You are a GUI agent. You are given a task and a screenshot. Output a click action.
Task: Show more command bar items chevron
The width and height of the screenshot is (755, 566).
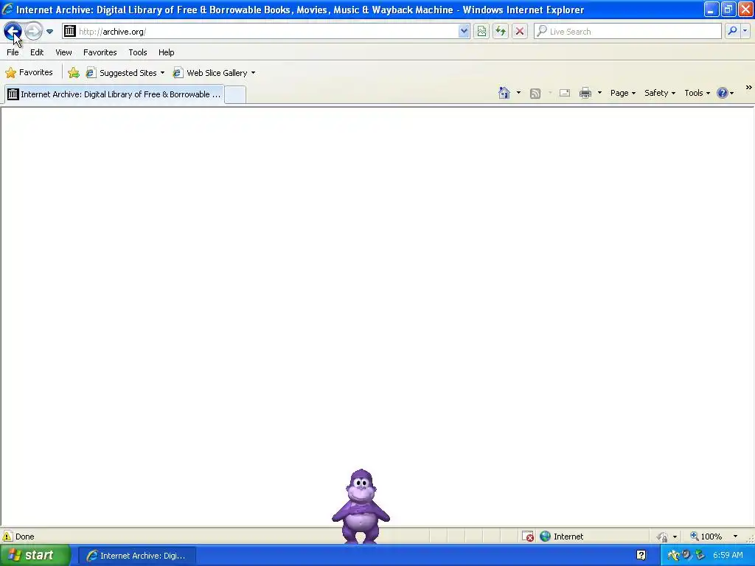point(749,87)
